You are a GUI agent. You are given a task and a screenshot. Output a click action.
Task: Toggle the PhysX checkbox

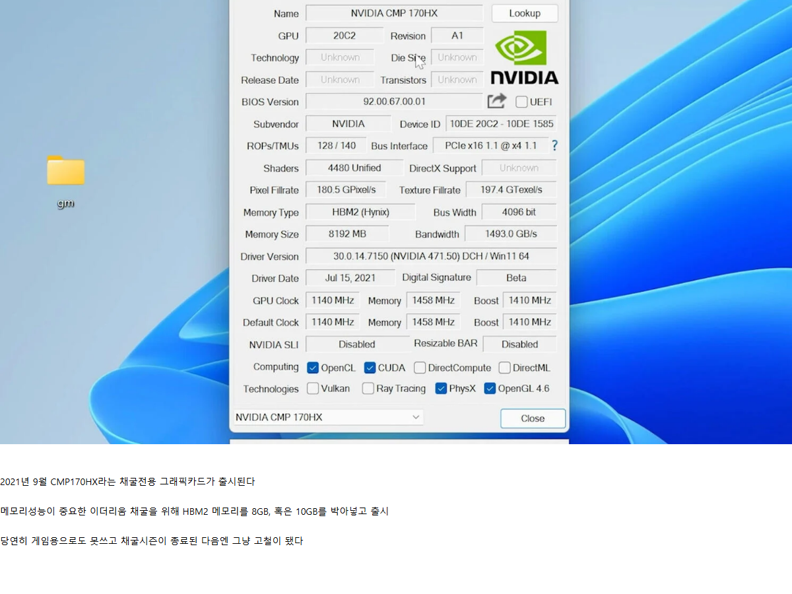(441, 388)
